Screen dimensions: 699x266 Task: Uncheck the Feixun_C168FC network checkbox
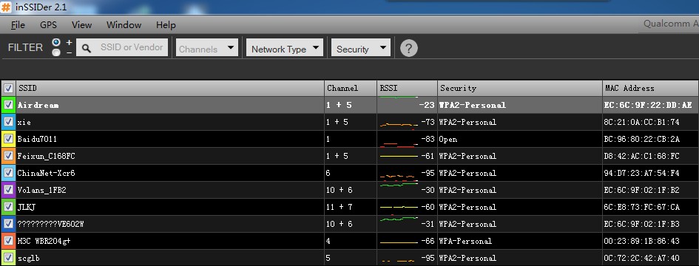(8, 156)
